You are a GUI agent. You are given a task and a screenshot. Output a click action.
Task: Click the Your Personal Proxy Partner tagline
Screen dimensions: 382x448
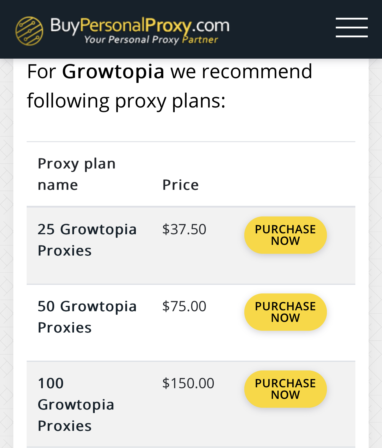151,40
